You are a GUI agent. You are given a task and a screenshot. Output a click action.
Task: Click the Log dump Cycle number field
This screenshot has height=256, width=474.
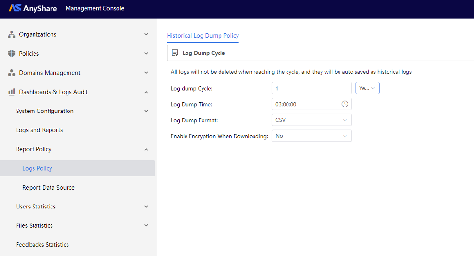point(312,88)
